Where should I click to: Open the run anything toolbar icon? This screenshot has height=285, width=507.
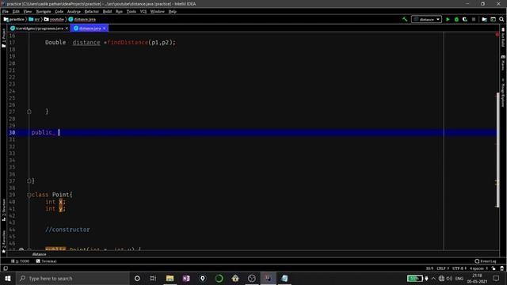click(x=493, y=19)
